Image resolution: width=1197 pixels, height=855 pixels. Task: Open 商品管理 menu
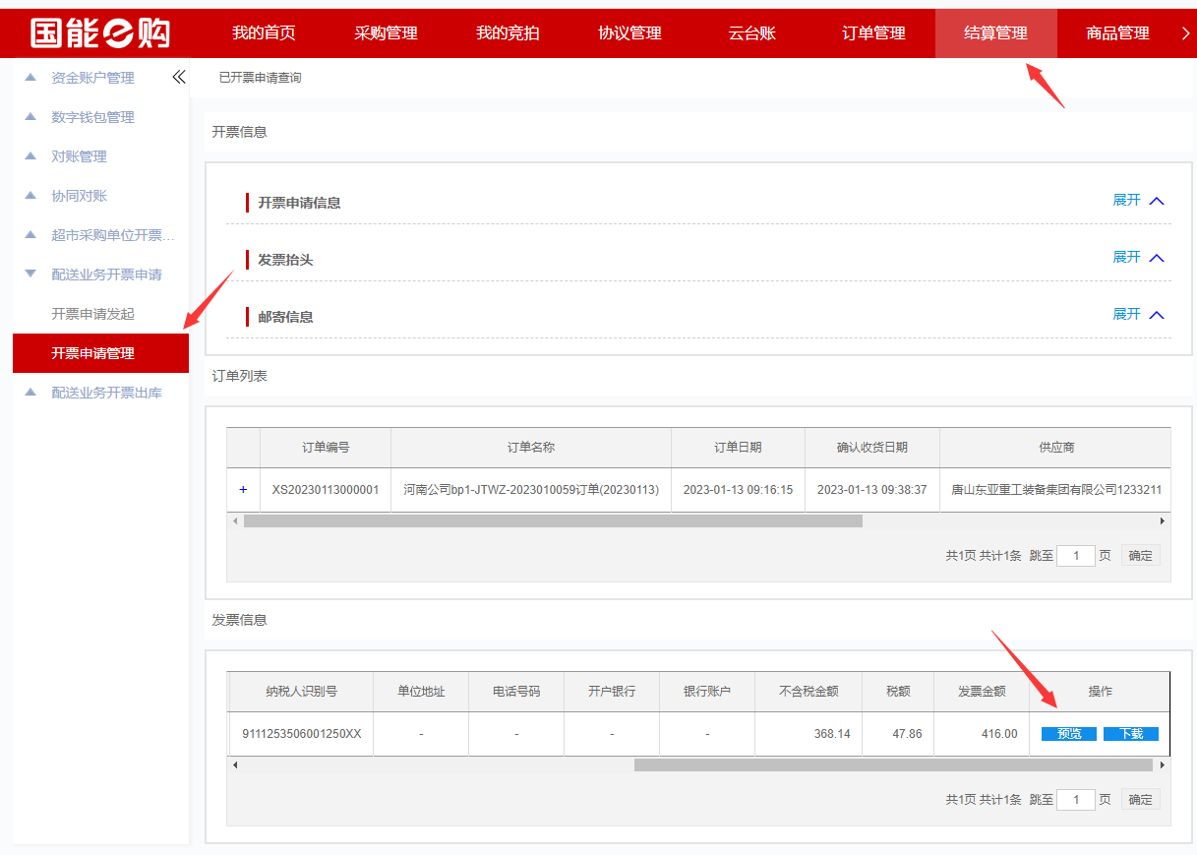tap(1117, 33)
